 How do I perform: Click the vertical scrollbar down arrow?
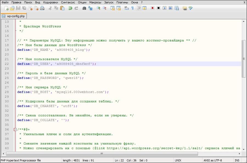pyautogui.click(x=243, y=150)
